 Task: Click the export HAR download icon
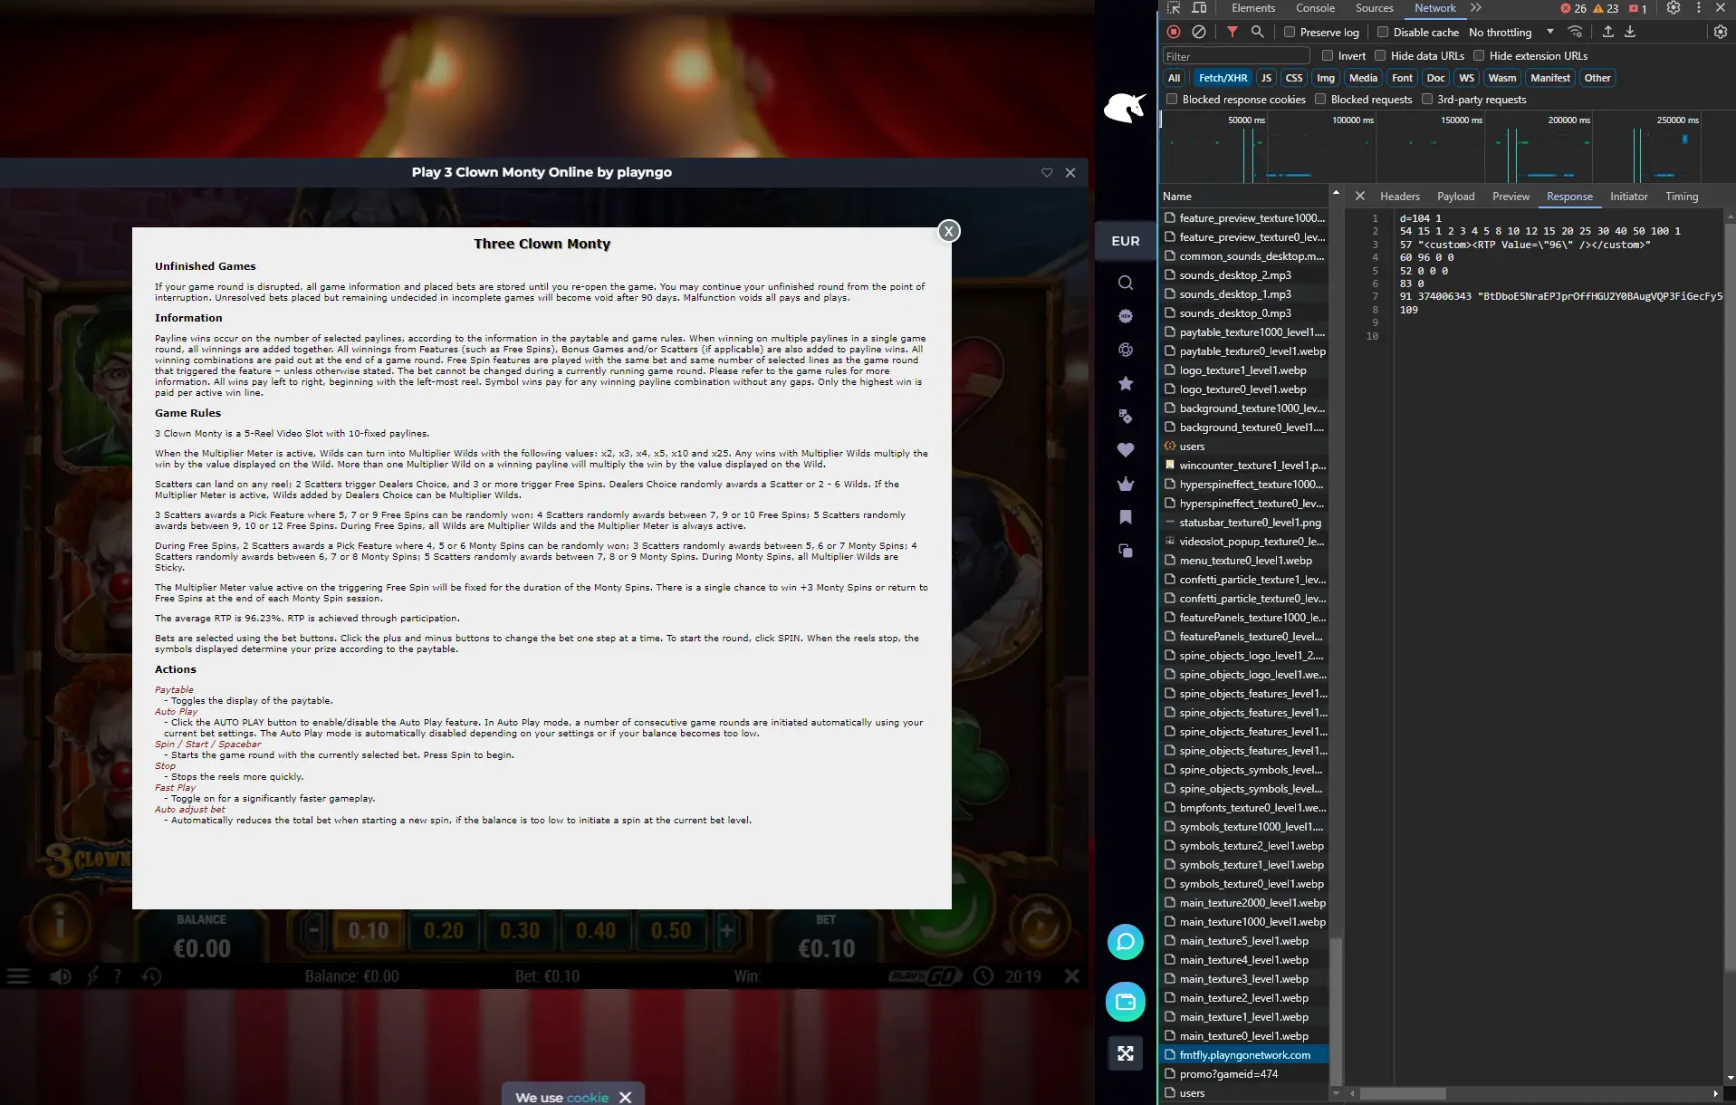pos(1630,32)
